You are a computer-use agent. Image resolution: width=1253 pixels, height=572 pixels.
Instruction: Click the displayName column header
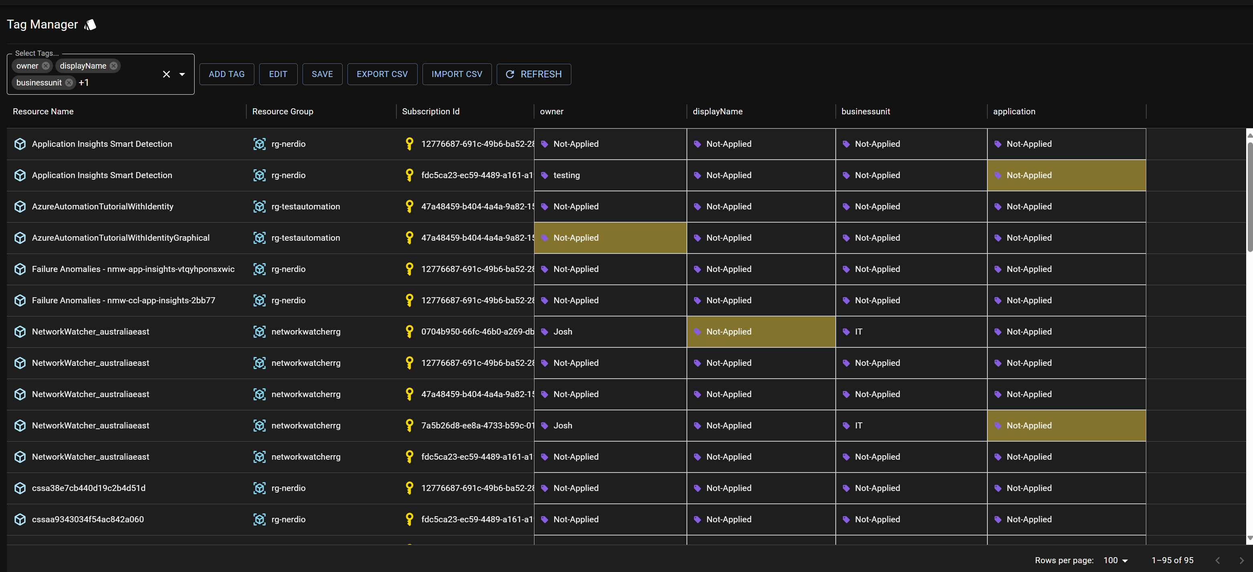(717, 112)
